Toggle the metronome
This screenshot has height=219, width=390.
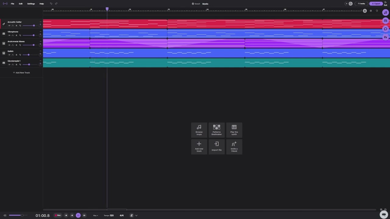coord(132,215)
